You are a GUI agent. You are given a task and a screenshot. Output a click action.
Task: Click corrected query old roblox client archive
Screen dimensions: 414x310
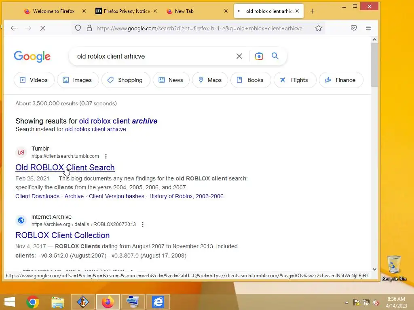coord(118,121)
